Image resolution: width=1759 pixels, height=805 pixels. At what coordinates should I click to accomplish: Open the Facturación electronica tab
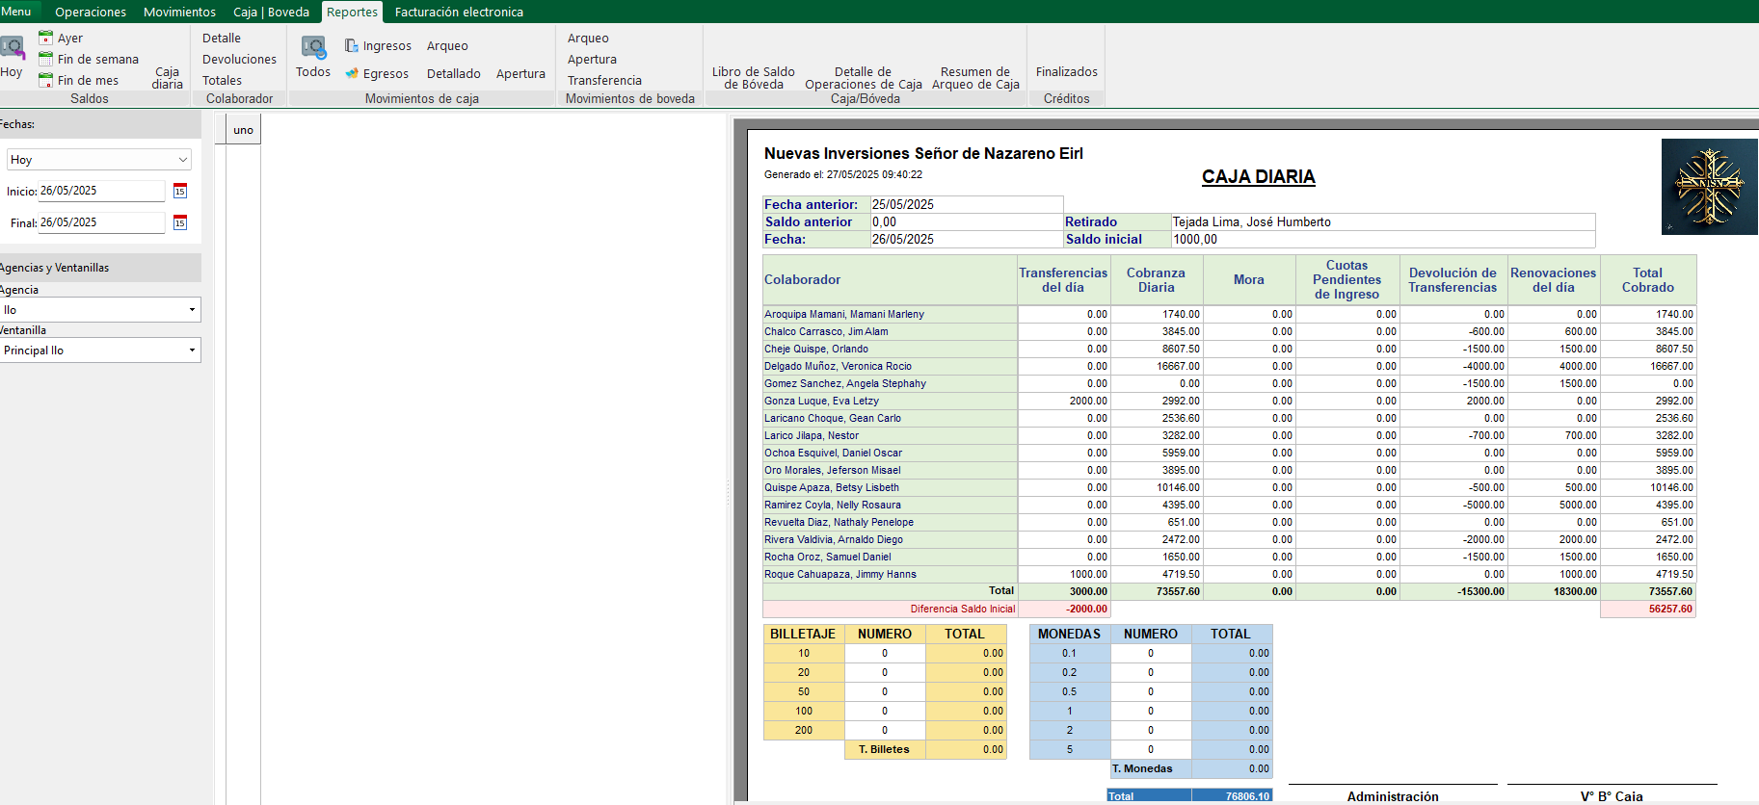(x=459, y=12)
